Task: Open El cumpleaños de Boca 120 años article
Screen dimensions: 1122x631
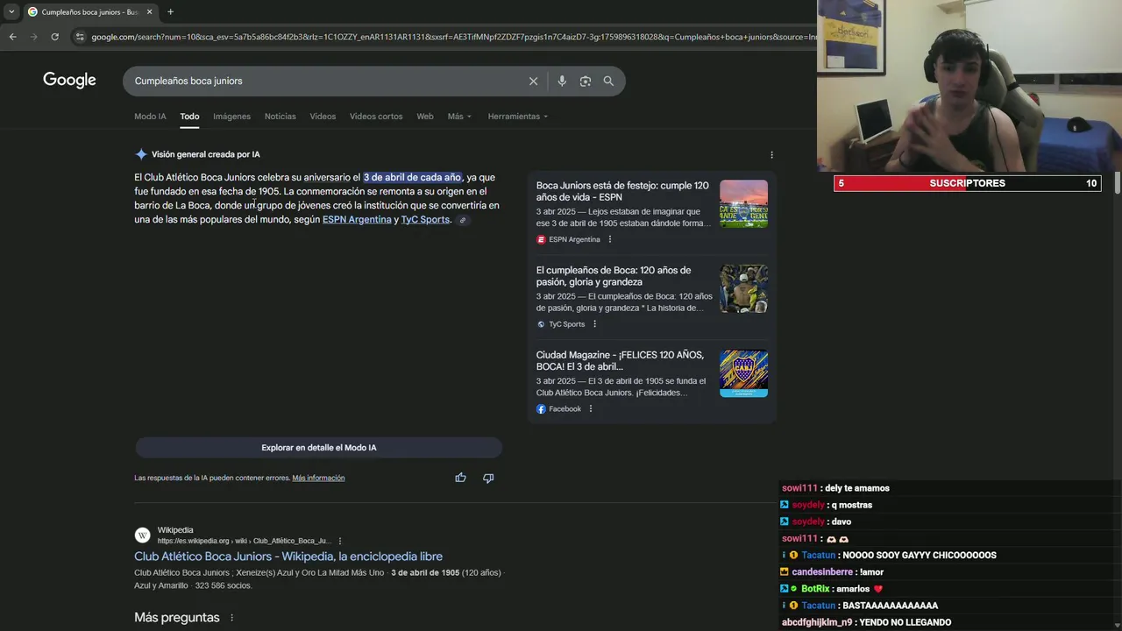Action: point(614,276)
